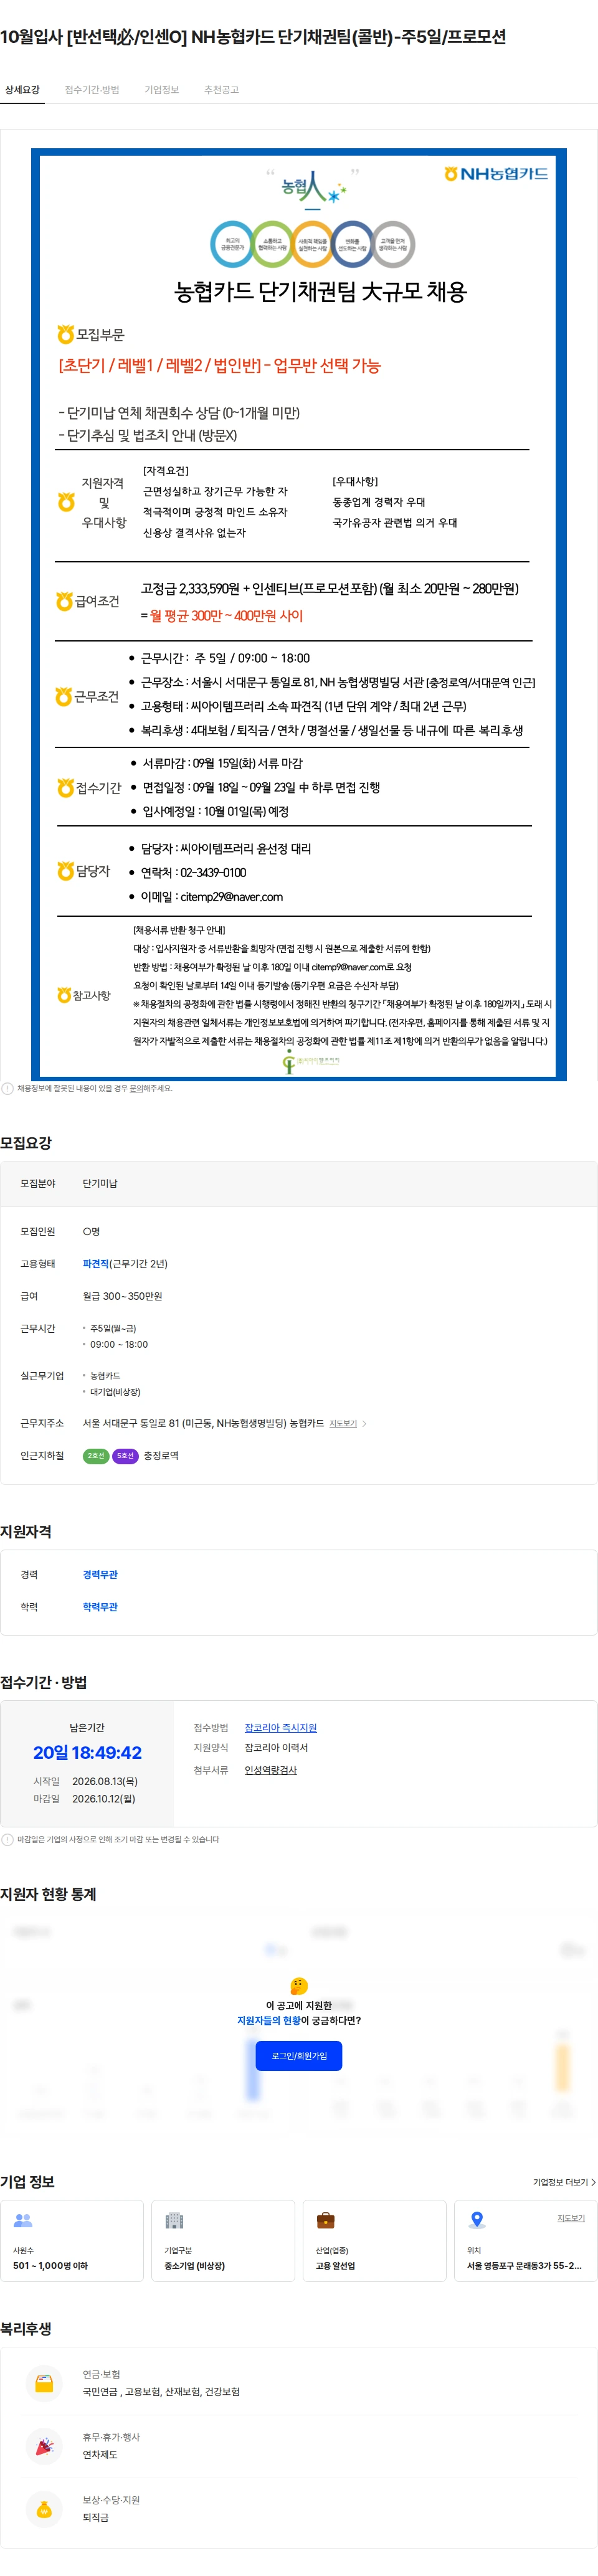Click the 학력무관 education link
598x2576 pixels.
(100, 1607)
